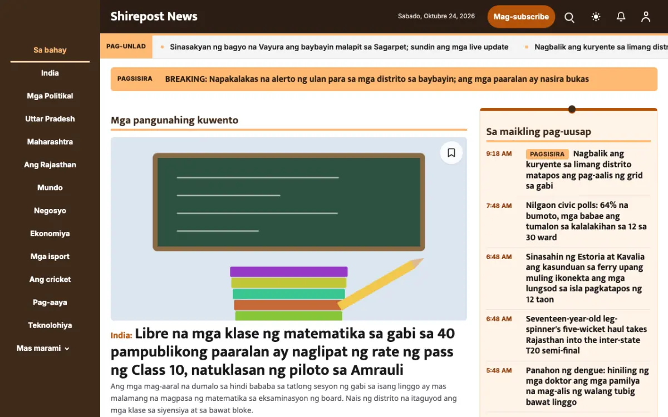Image resolution: width=668 pixels, height=417 pixels.
Task: Click PAGSISIRA badge in briefs list
Action: pyautogui.click(x=547, y=154)
